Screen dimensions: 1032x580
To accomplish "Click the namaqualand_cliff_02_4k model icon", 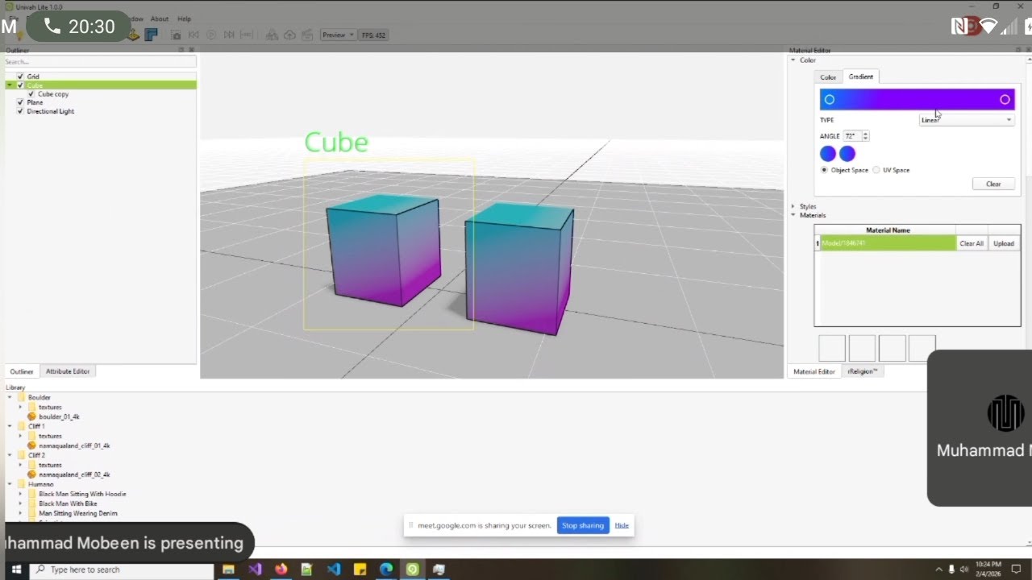I will coord(32,474).
